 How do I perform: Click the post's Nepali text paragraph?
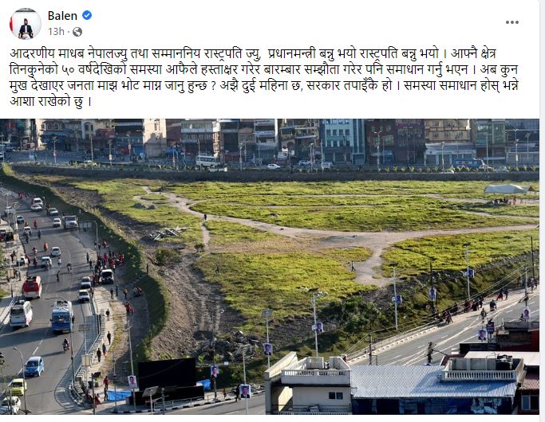(264, 78)
